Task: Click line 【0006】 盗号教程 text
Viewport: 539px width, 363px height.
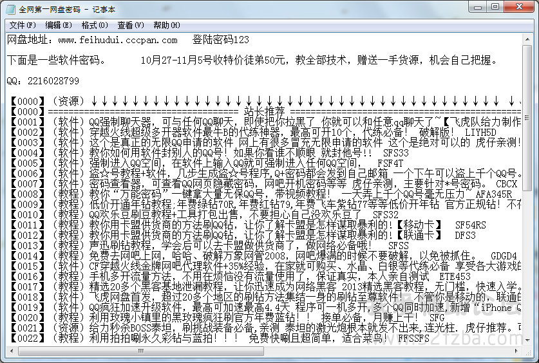Action: [x=265, y=173]
